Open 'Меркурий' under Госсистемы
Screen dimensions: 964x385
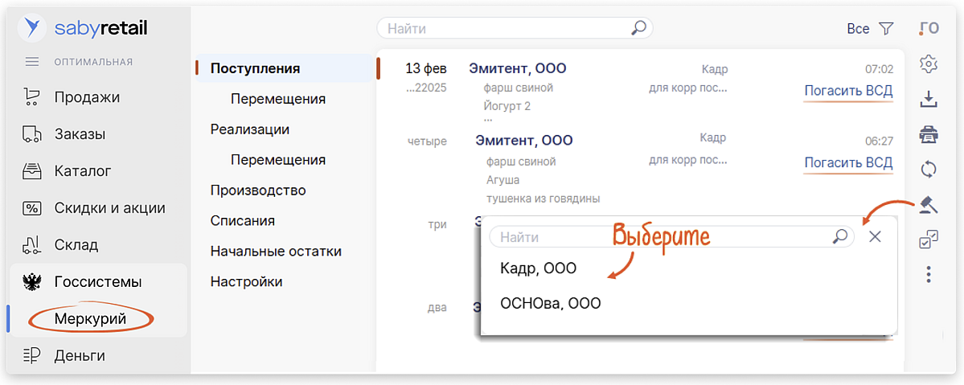[x=91, y=319]
